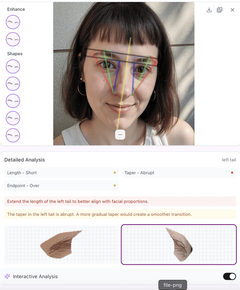Screen dimensions: 240x290
Task: Click the Interactive Analysis sparkle icon
Action: [7, 276]
